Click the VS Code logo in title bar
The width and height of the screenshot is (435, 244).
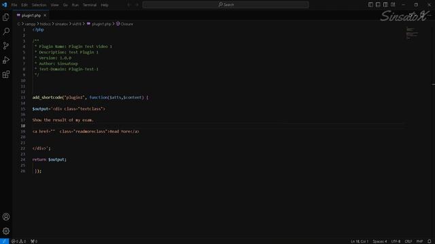4,5
